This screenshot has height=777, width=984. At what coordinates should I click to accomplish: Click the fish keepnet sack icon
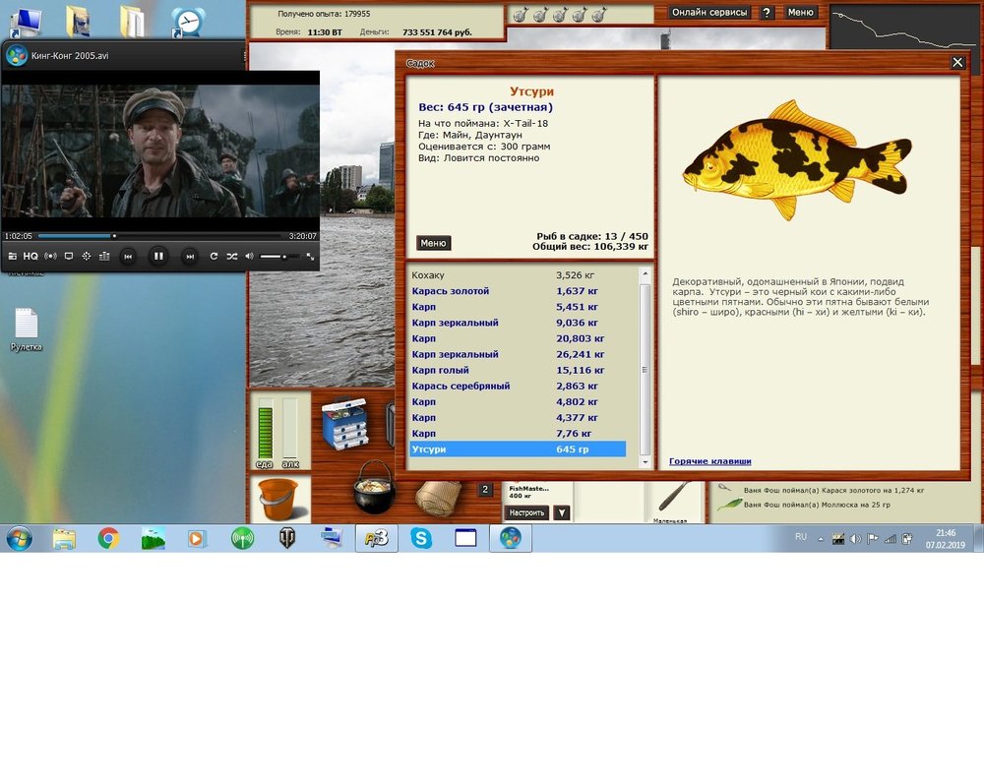tap(438, 497)
